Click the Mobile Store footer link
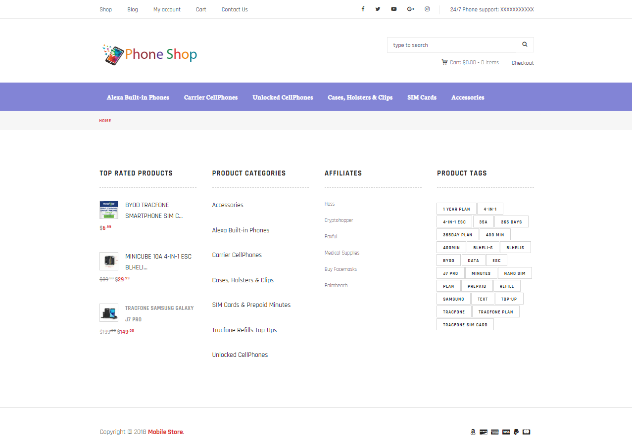The width and height of the screenshot is (632, 439). [x=165, y=432]
